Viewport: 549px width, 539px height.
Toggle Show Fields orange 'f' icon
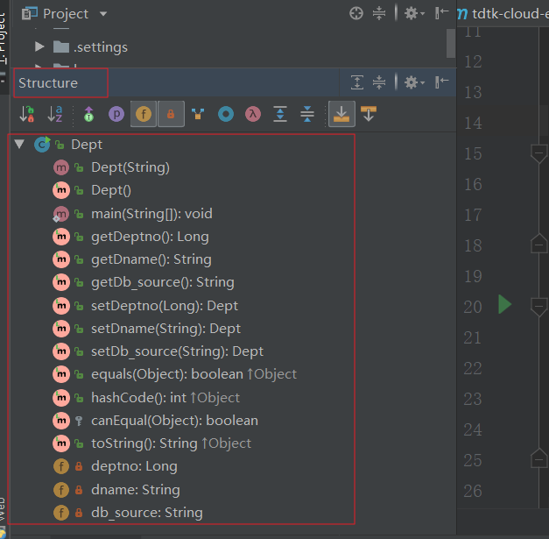click(144, 114)
